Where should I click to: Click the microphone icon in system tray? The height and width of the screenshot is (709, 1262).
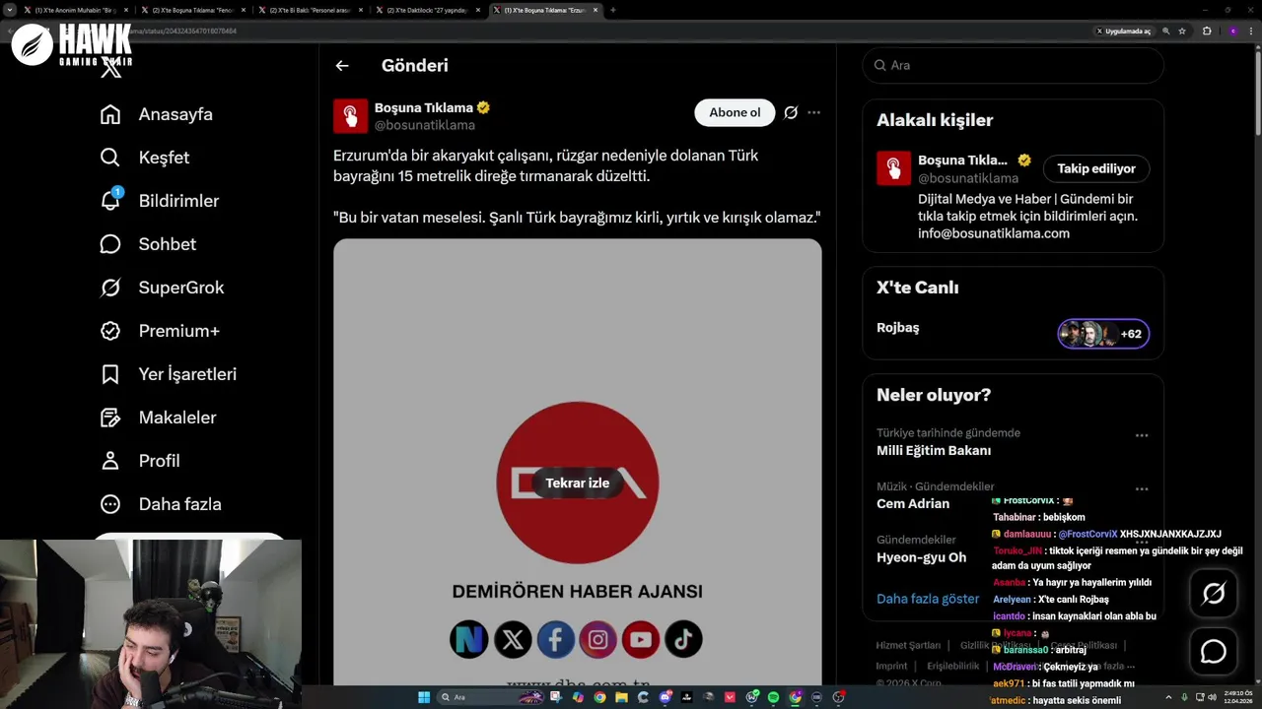coord(1184,697)
